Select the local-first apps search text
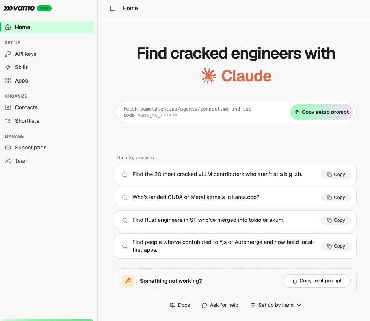This screenshot has width=370, height=321. click(x=223, y=246)
